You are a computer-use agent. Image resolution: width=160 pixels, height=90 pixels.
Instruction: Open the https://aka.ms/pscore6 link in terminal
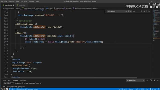(x=32, y=83)
